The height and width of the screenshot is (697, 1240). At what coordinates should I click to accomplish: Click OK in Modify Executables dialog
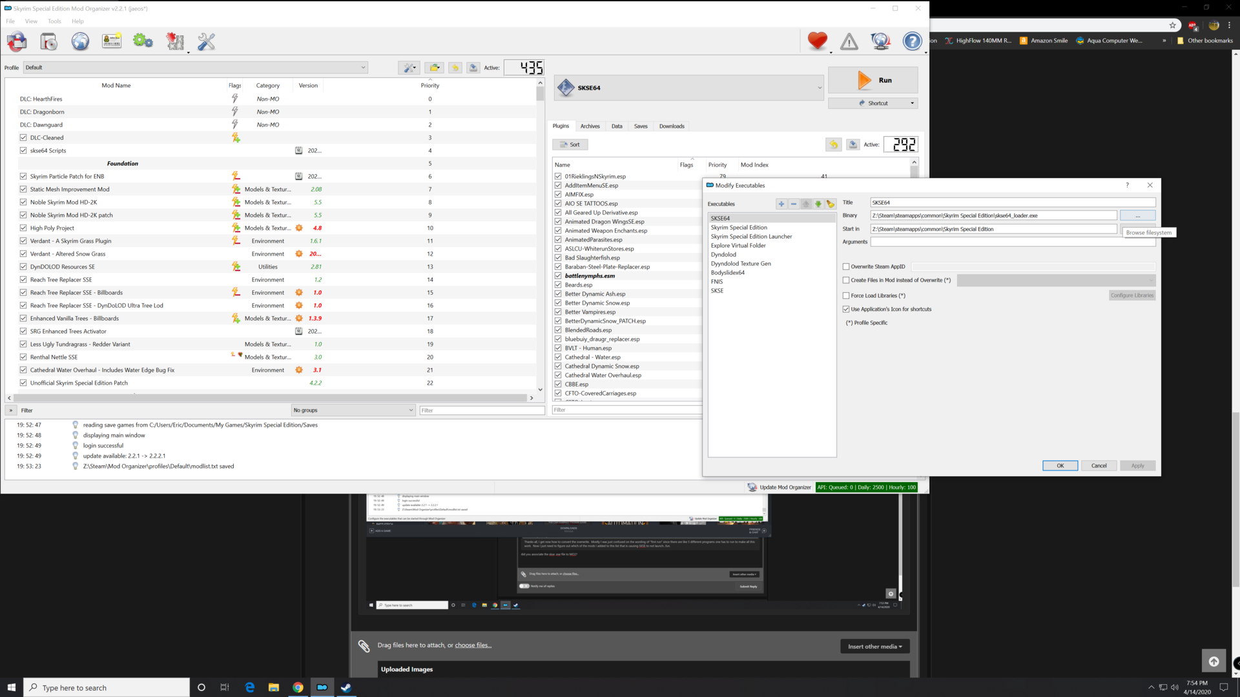pos(1060,466)
